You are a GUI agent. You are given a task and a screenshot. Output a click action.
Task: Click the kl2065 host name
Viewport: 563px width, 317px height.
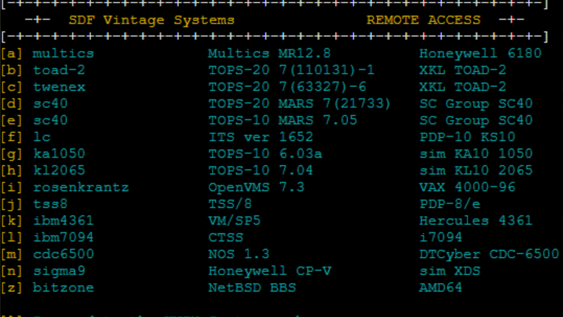tap(59, 170)
